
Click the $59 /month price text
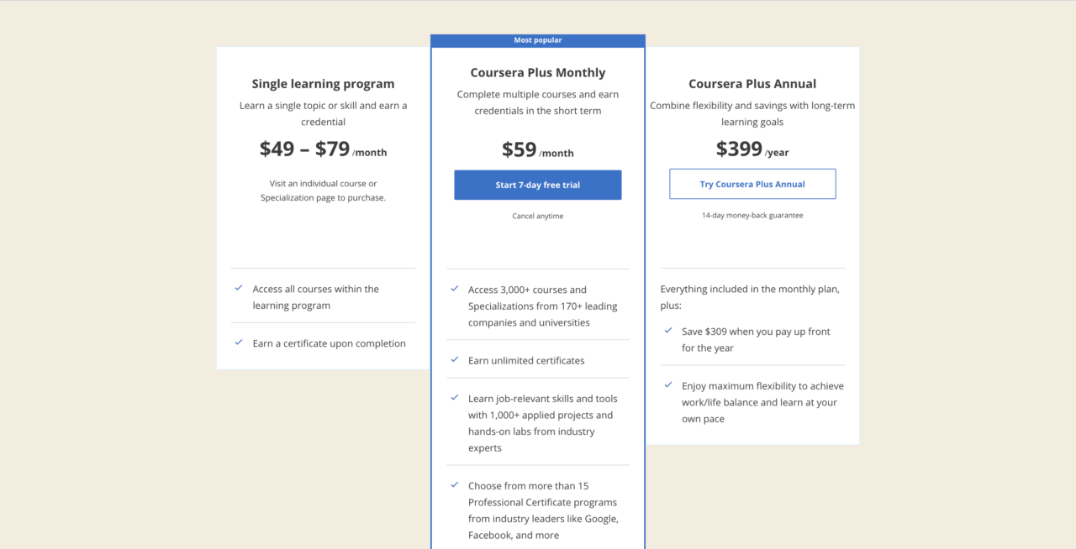(538, 150)
